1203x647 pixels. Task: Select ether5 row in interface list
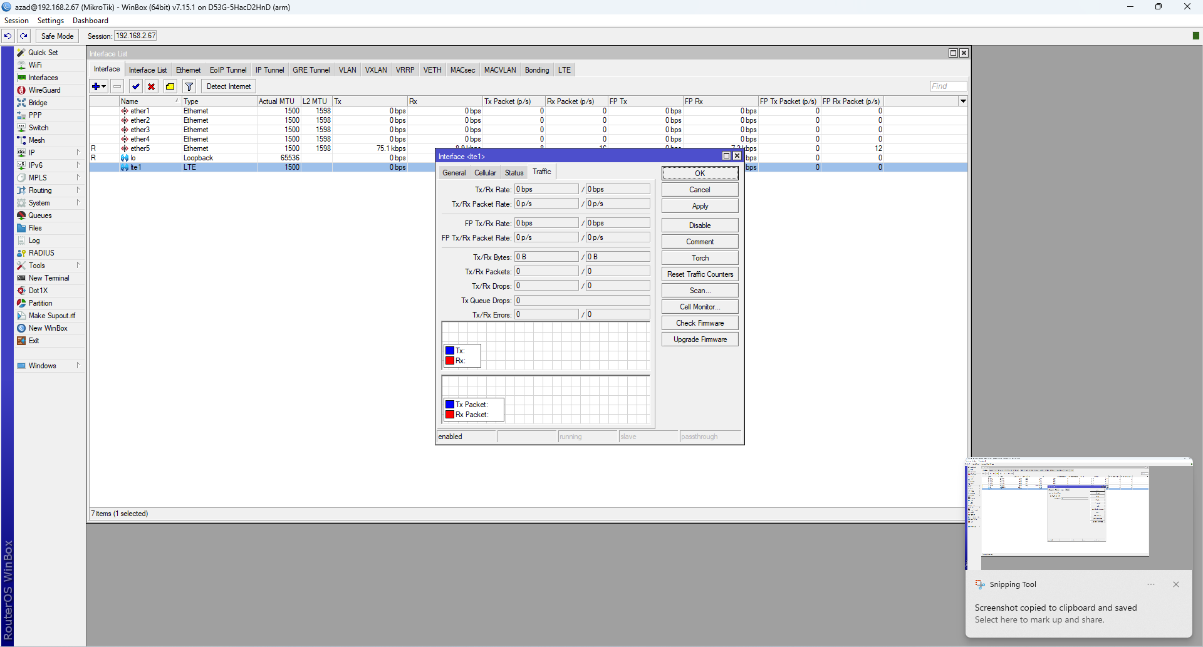pyautogui.click(x=528, y=148)
